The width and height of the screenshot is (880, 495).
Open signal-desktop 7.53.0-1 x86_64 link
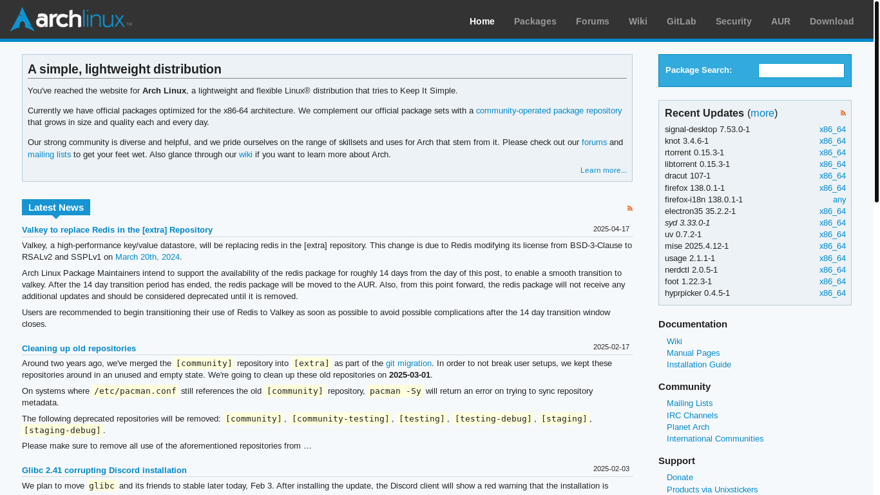coord(832,130)
